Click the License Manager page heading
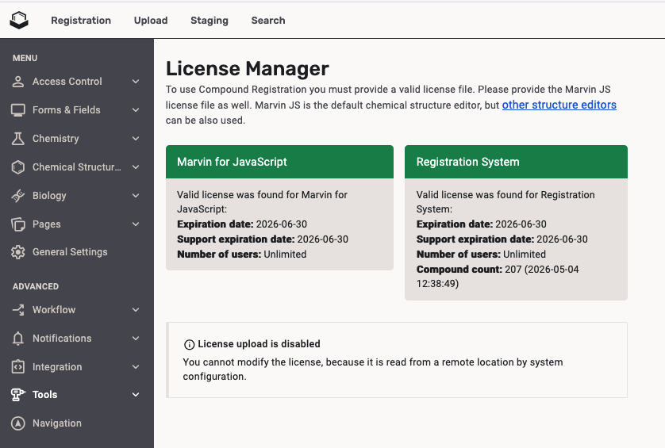This screenshot has width=665, height=448. point(248,69)
